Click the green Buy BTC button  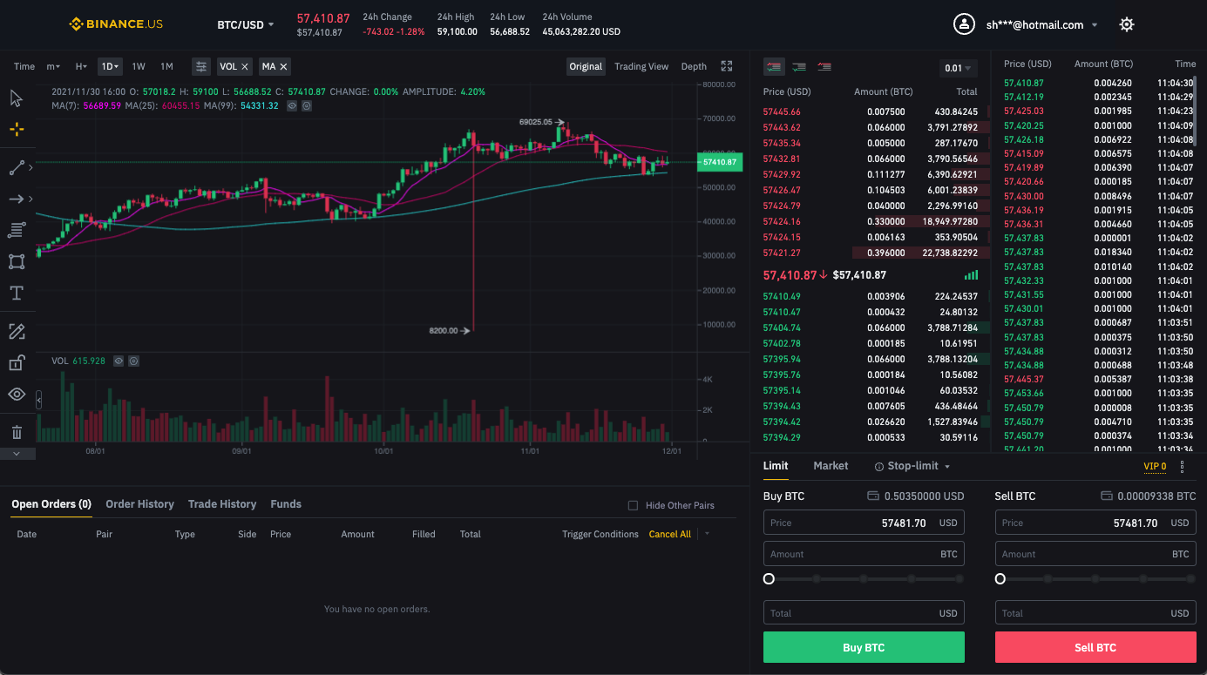pyautogui.click(x=864, y=647)
